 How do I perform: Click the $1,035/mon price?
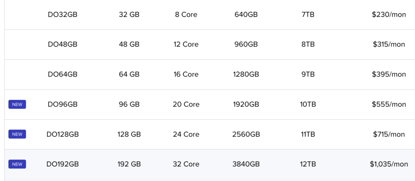[x=389, y=164]
